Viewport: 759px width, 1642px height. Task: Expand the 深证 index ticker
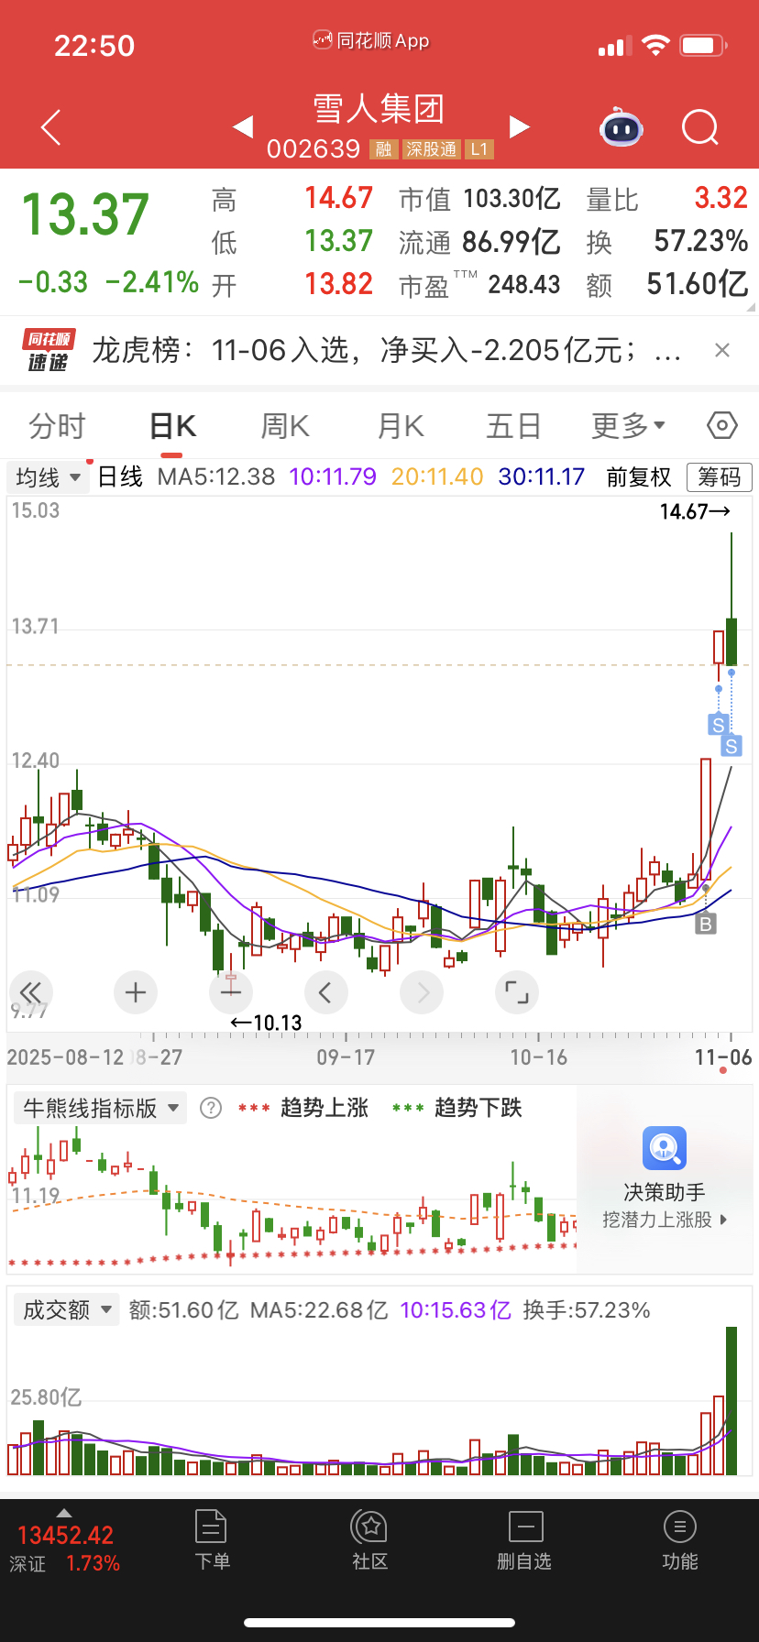(64, 1539)
